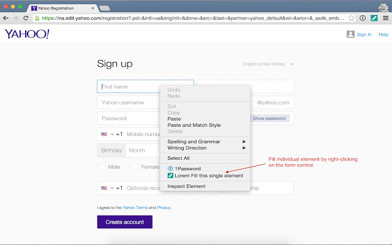The image size is (392, 245).
Task: Bookmark page with the star icon
Action: pyautogui.click(x=351, y=18)
